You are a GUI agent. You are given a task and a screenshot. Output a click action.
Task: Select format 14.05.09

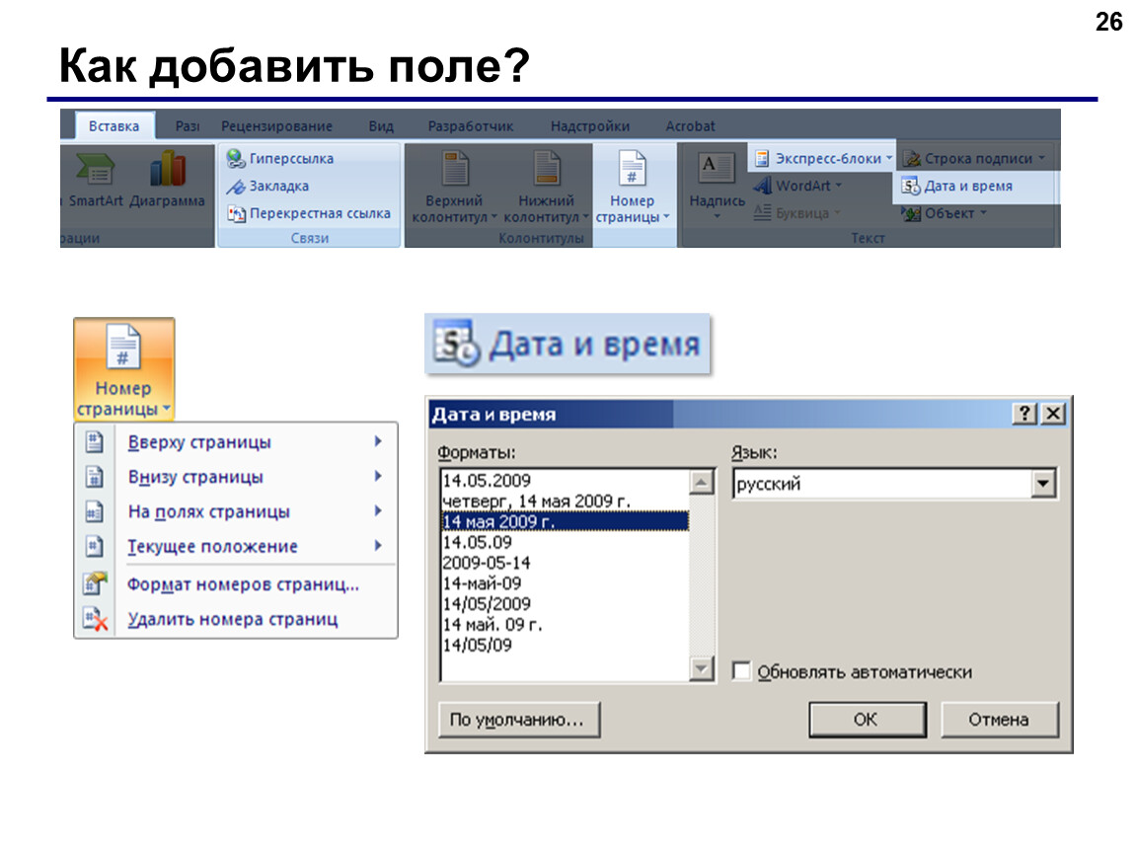[565, 542]
